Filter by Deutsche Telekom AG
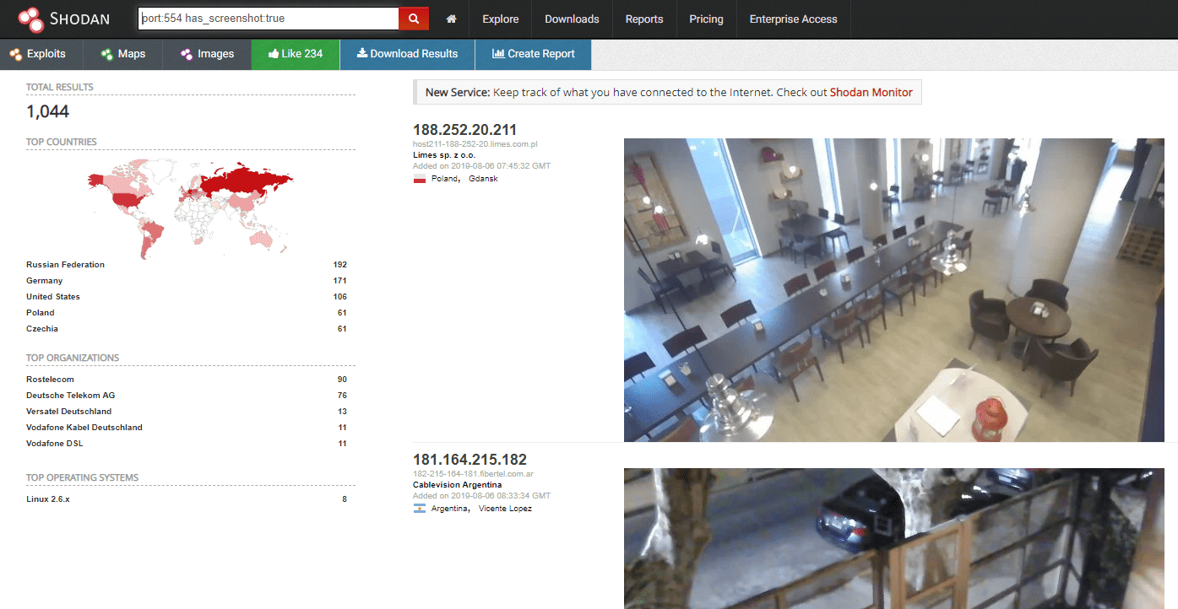Viewport: 1178px width, 609px height. click(x=70, y=396)
